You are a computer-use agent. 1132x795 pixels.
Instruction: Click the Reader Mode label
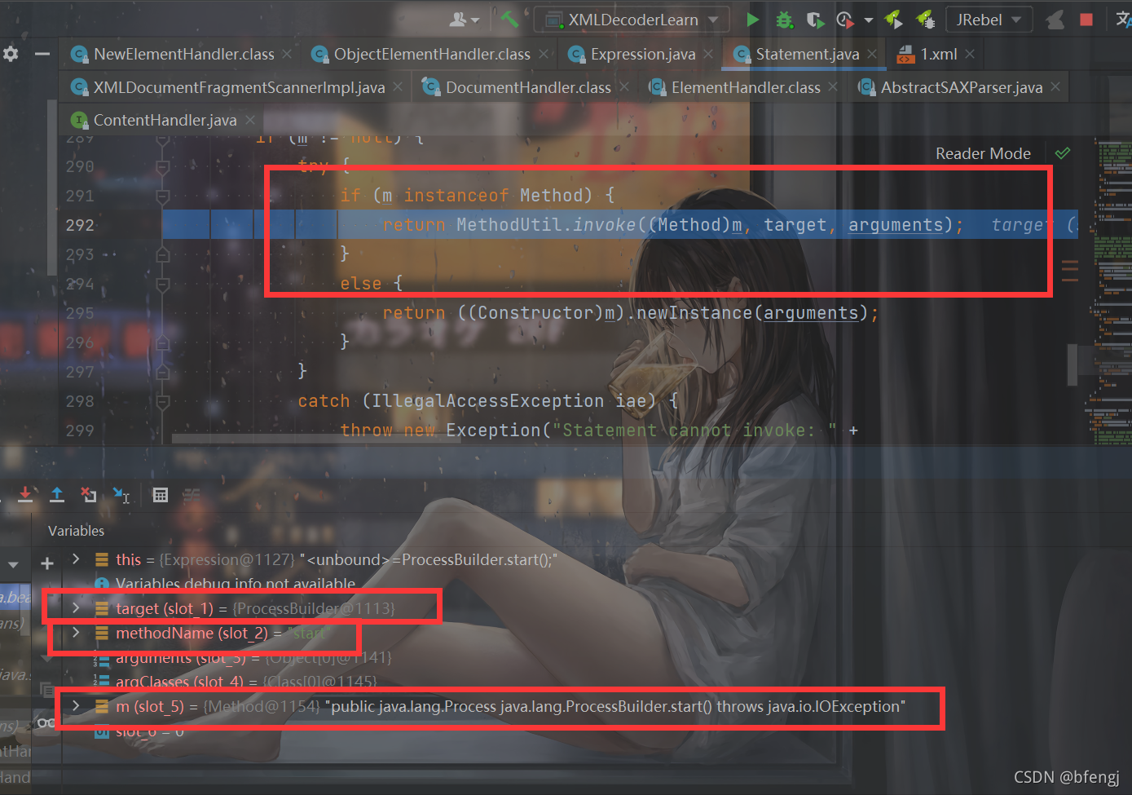click(983, 153)
